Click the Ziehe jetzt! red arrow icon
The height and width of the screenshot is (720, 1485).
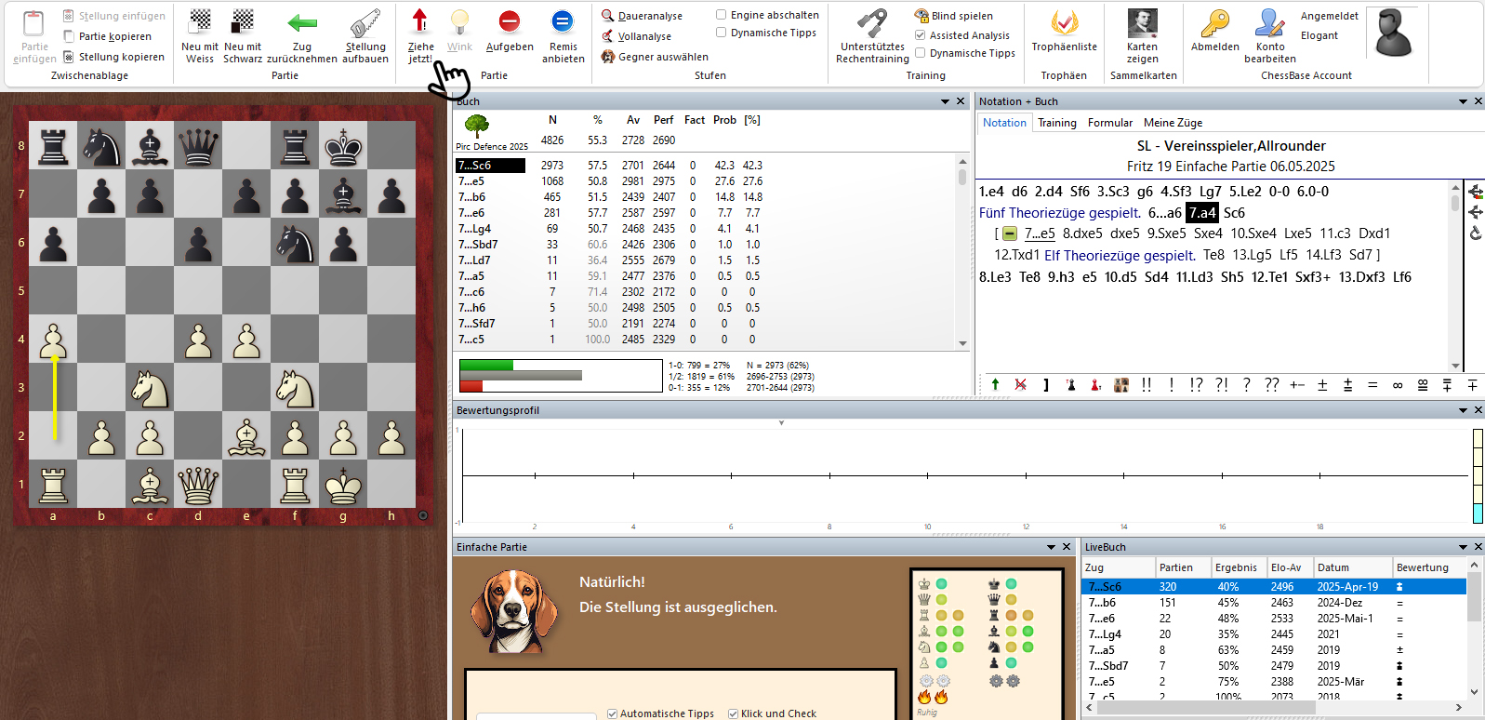pos(420,21)
